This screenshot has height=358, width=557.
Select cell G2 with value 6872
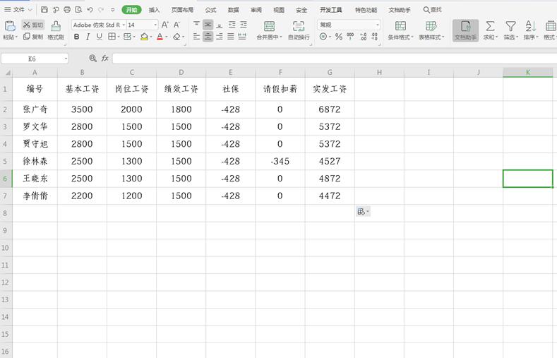330,109
